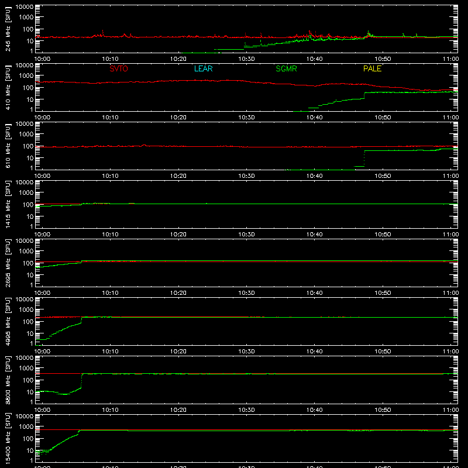Viewport: 468px width, 468px height.
Task: Click 10:10 label under the 610 MHz plot
Action: (x=110, y=176)
